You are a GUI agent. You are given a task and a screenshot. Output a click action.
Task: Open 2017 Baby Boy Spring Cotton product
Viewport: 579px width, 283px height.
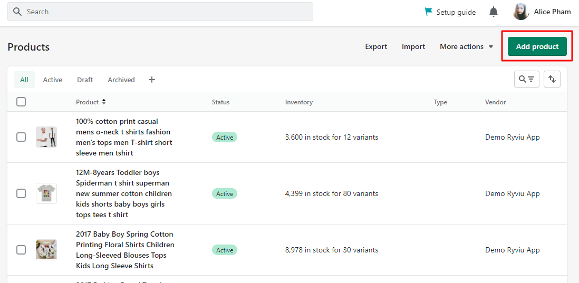click(125, 250)
